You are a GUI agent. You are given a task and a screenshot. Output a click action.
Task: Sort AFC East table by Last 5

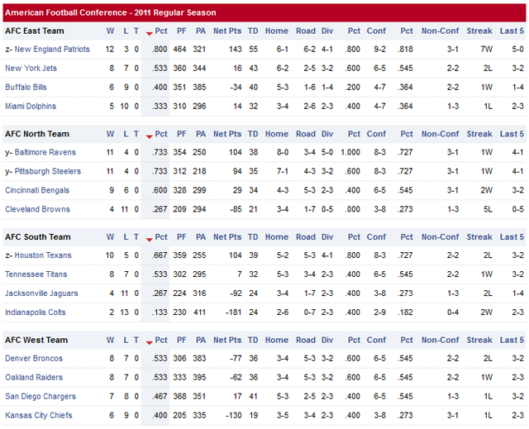pos(512,31)
